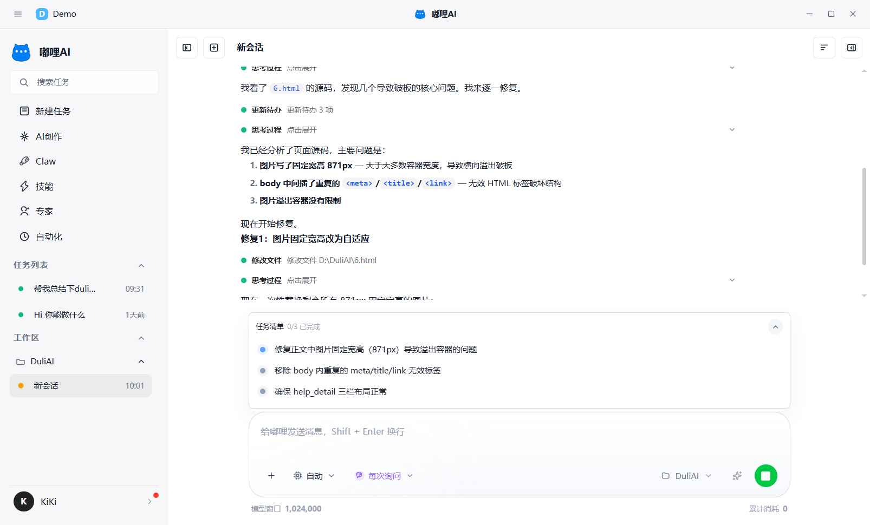Open the 自动 model dropdown

314,476
